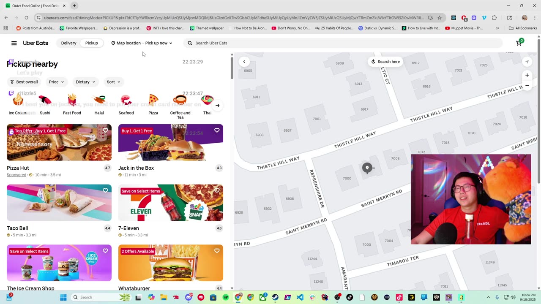The height and width of the screenshot is (304, 541).
Task: Open VS Code from the taskbar
Action: click(x=300, y=297)
